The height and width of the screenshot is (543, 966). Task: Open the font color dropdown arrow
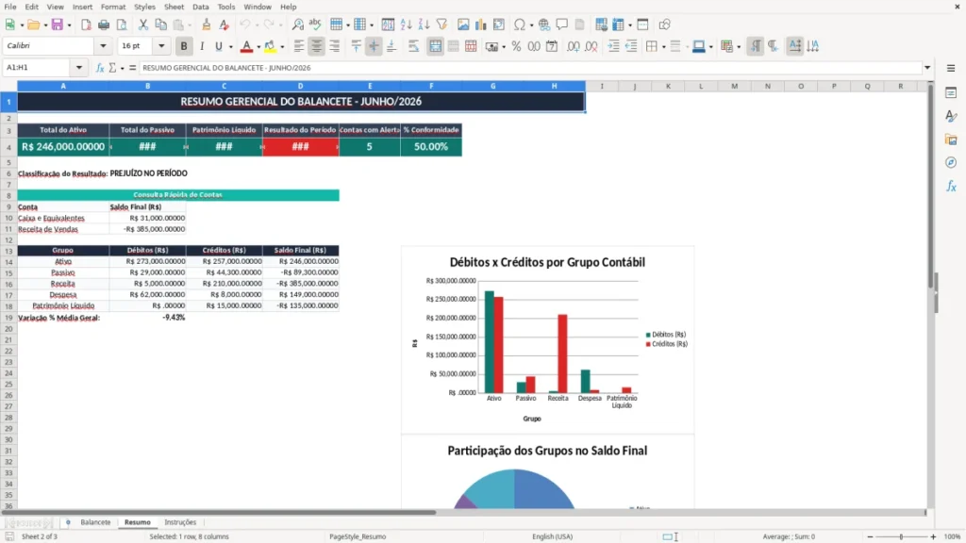tap(258, 47)
